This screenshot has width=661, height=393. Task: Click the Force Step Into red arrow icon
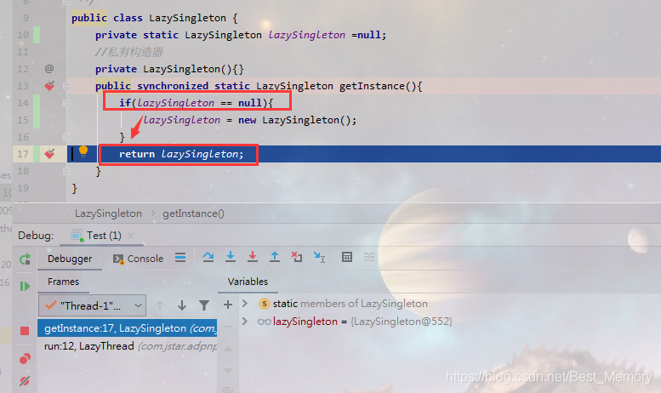(x=253, y=257)
